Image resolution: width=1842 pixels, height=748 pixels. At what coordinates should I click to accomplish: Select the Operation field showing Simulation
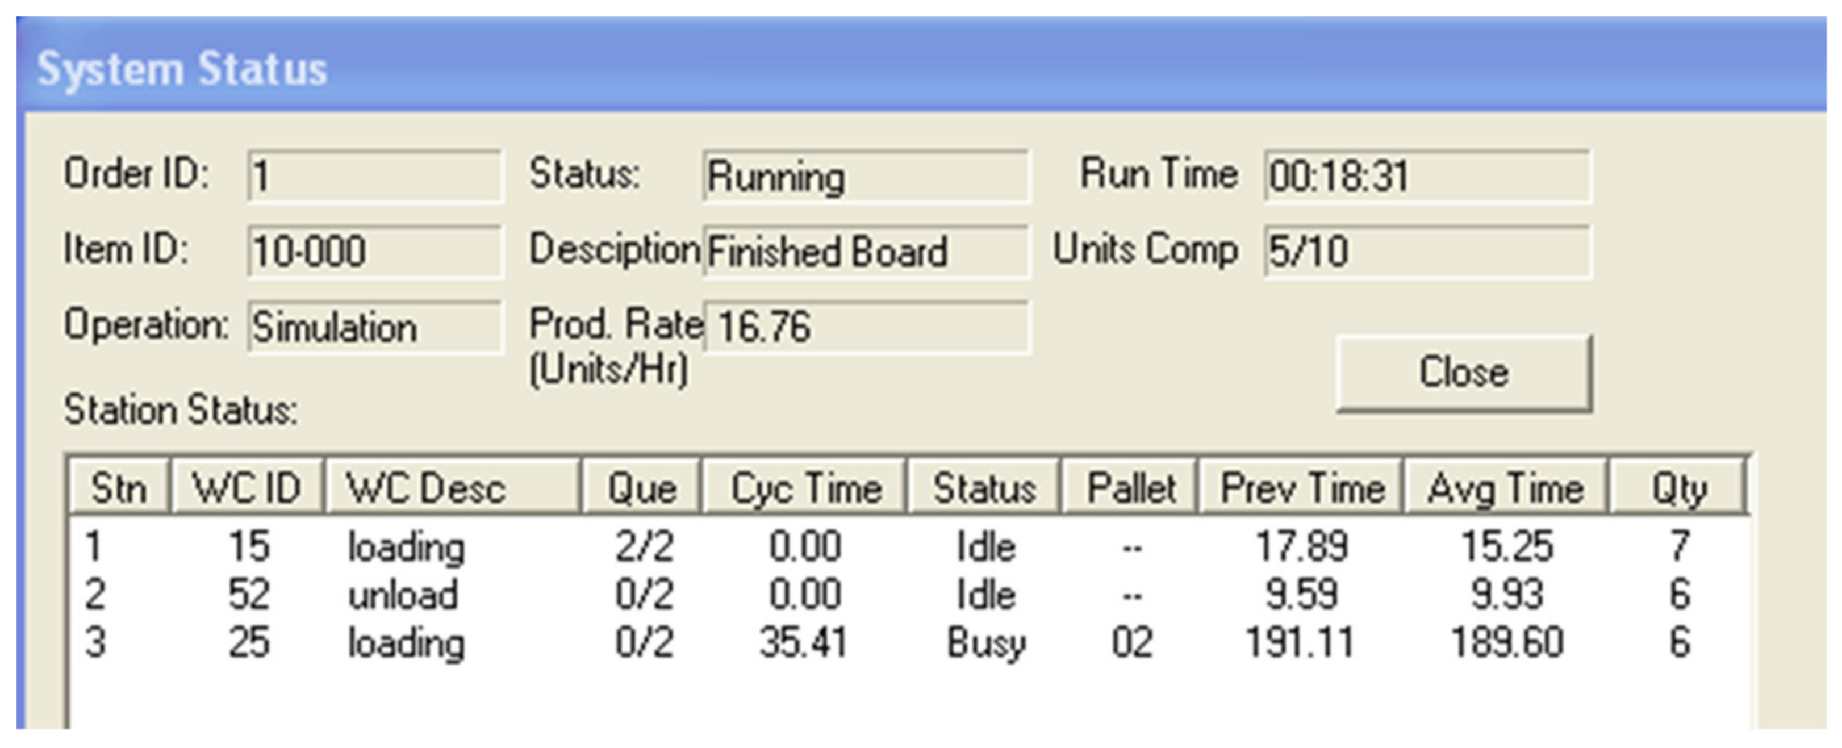[x=375, y=328]
